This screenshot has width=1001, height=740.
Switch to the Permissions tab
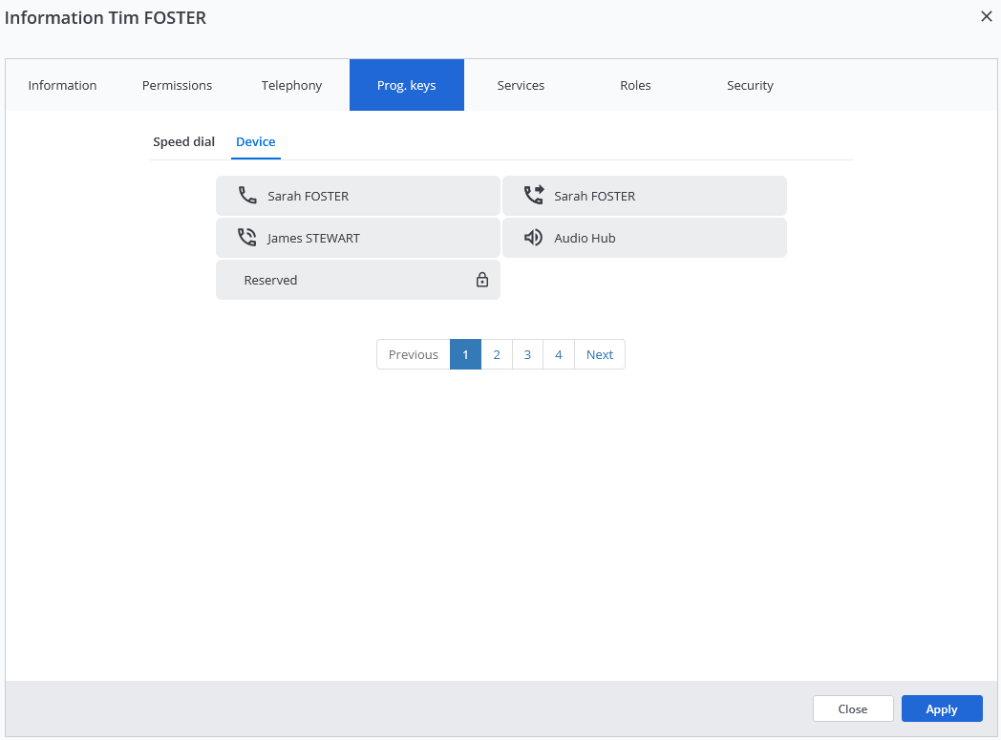tap(177, 85)
